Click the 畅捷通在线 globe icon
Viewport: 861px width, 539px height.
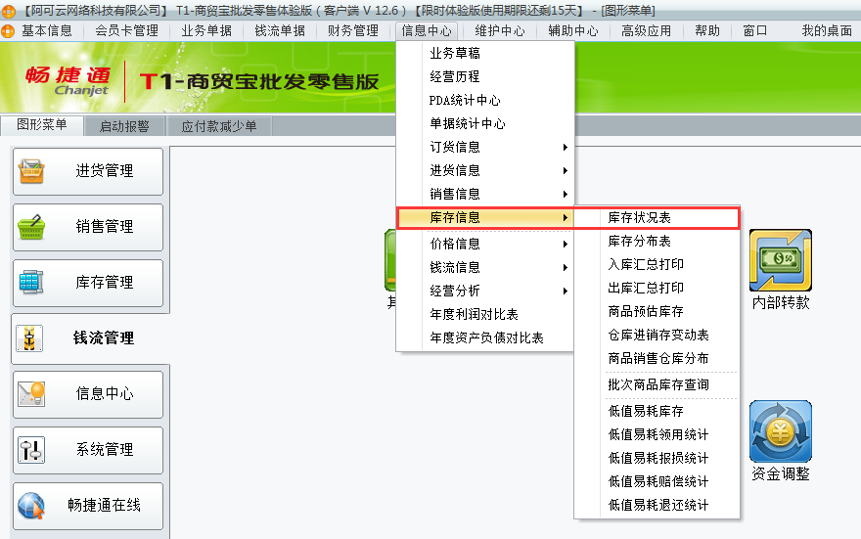(31, 506)
